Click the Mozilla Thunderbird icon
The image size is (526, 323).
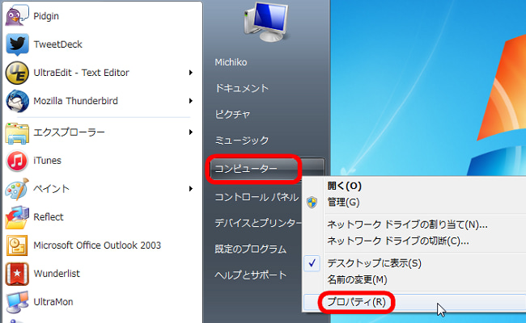pyautogui.click(x=17, y=101)
